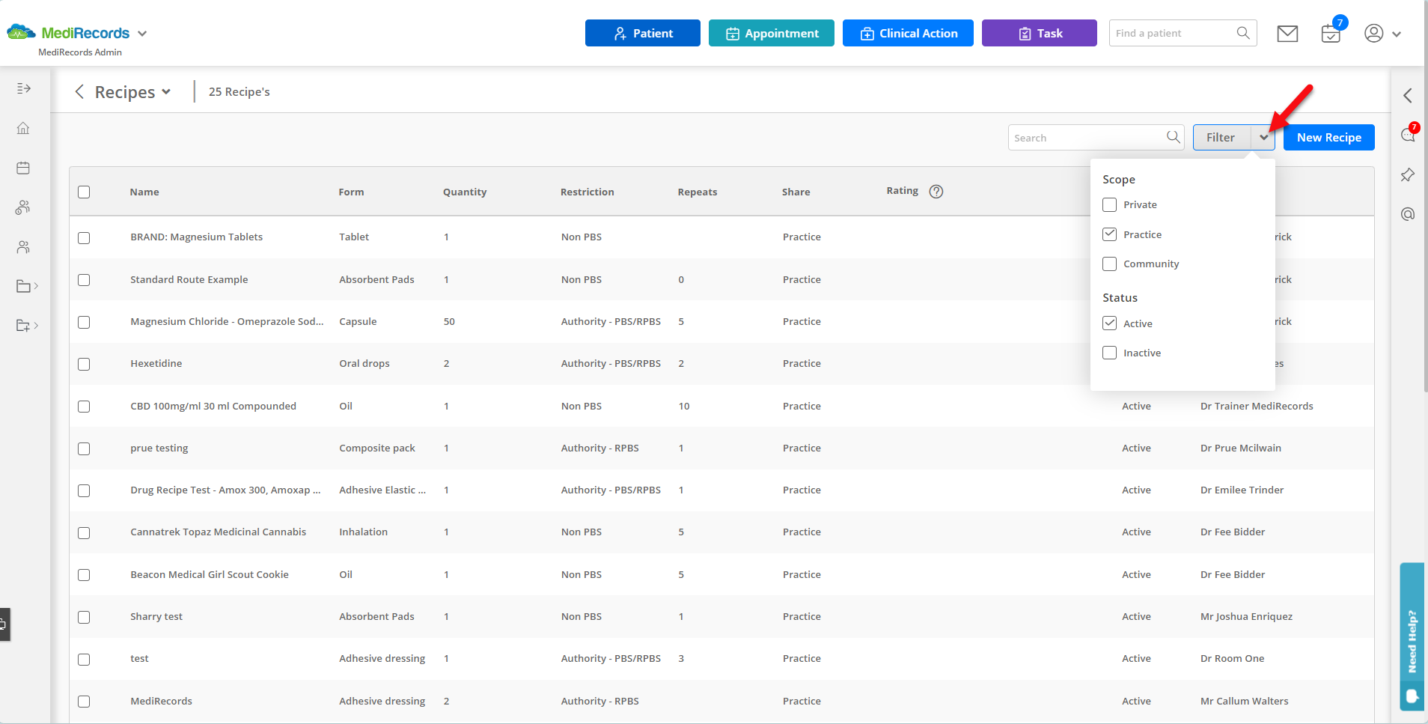
Task: Click the page vertical scrollbar
Action: point(1425,195)
